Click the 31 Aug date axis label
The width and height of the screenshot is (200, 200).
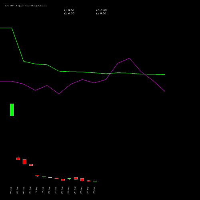(x=94, y=190)
